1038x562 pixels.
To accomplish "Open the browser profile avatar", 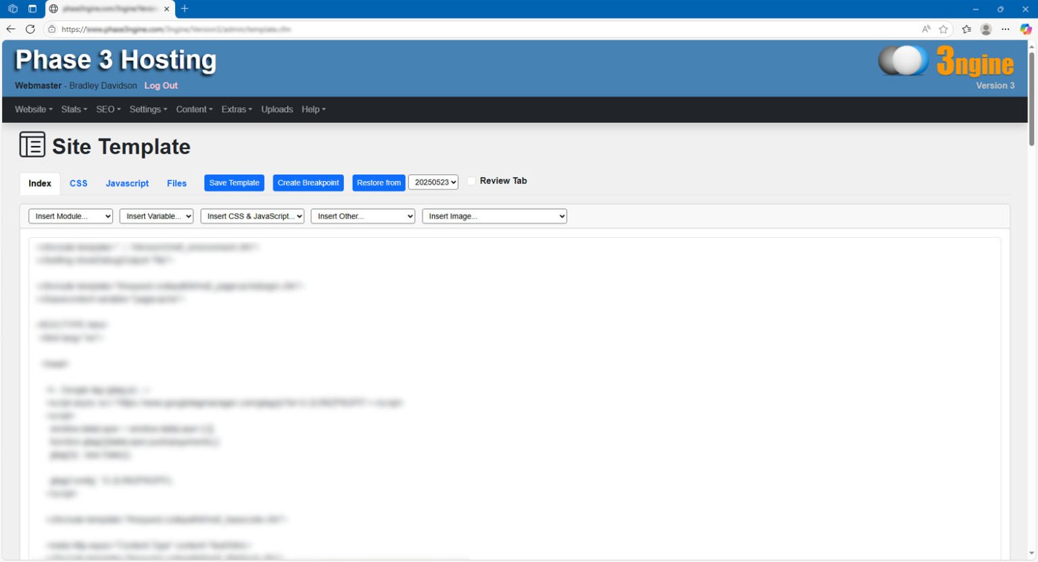I will pyautogui.click(x=986, y=29).
